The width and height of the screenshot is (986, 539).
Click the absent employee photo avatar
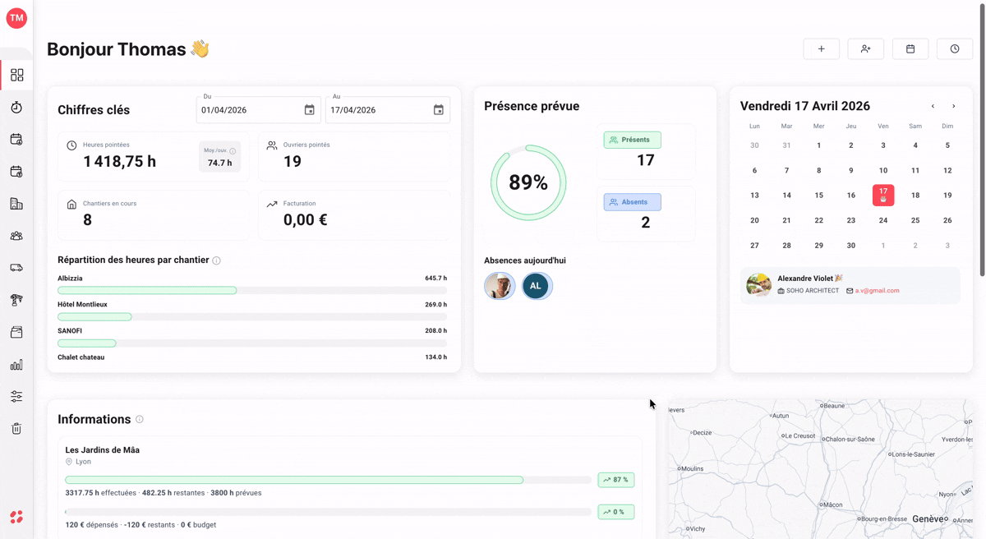tap(500, 286)
